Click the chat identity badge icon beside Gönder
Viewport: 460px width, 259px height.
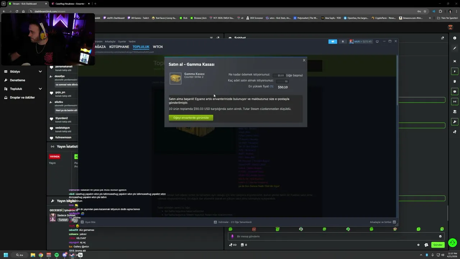click(426, 245)
